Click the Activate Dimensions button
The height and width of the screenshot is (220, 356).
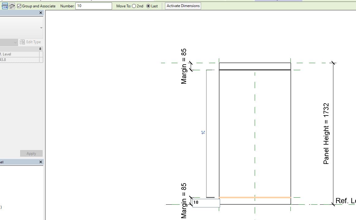(x=183, y=6)
